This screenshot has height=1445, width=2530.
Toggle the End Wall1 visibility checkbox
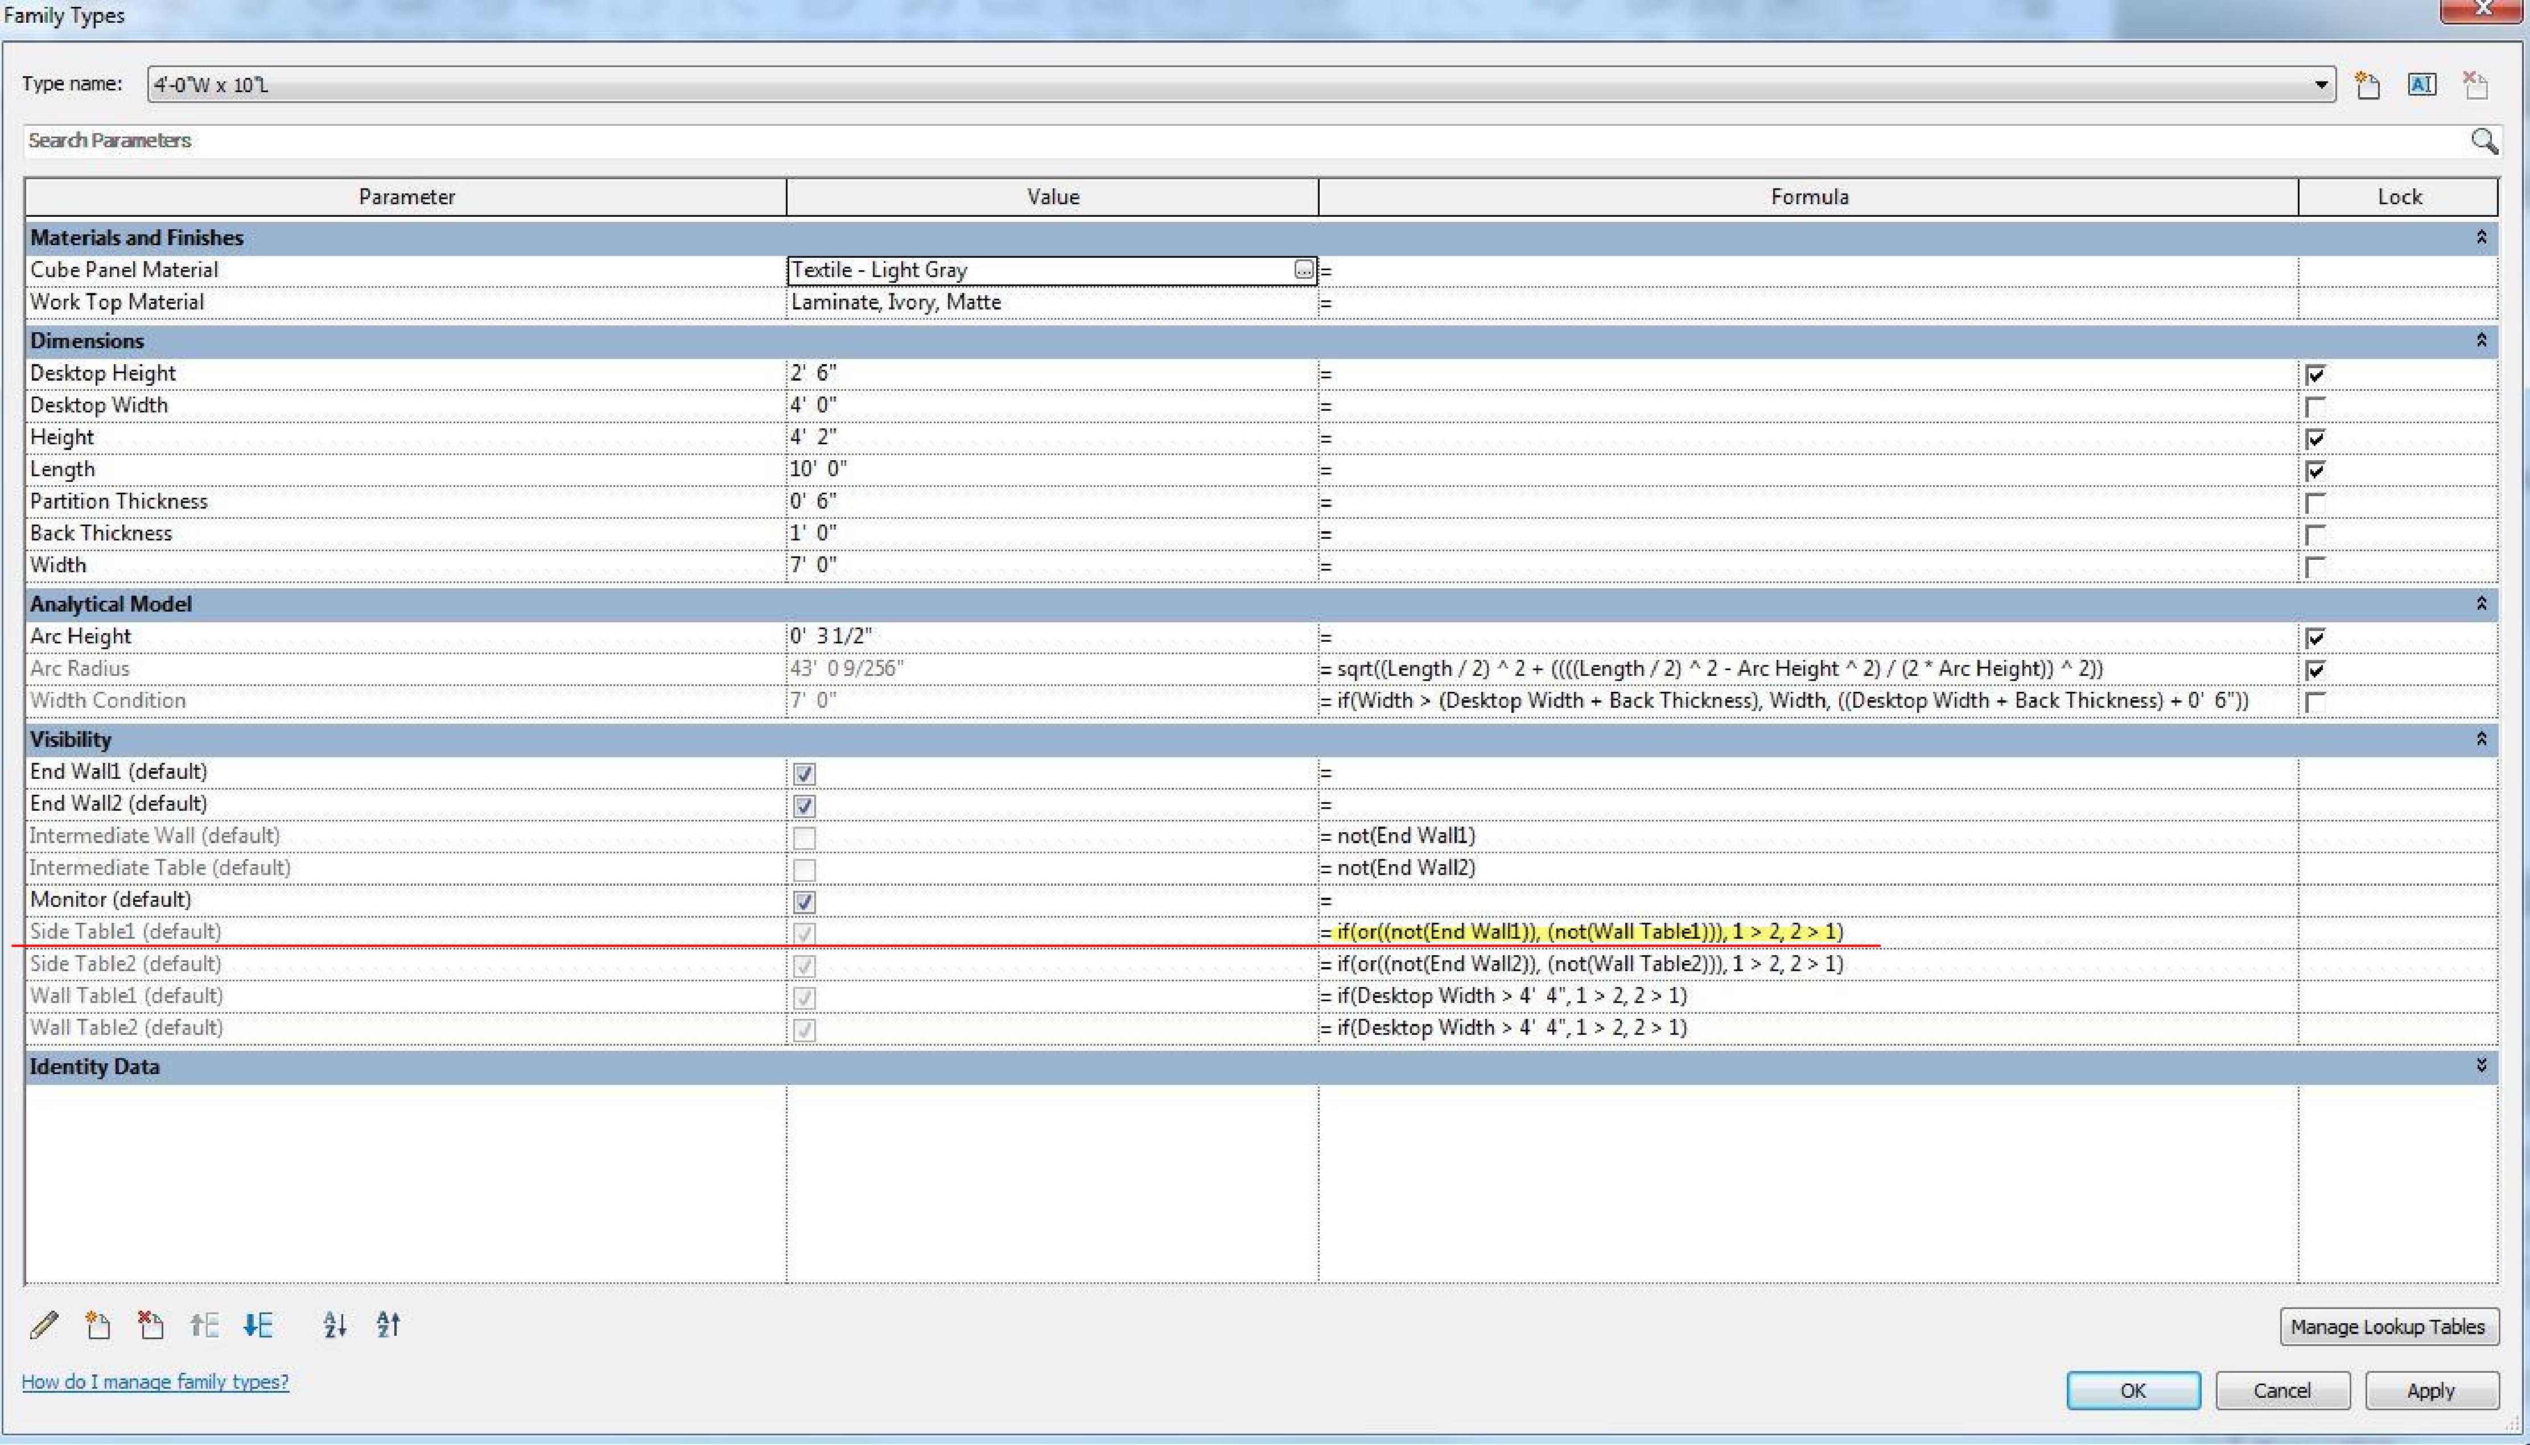[x=804, y=773]
